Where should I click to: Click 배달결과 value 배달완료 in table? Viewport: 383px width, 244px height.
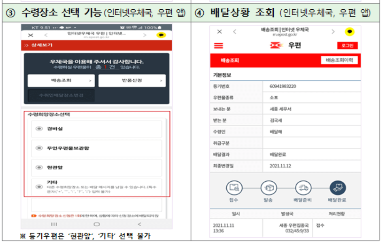tap(278, 154)
